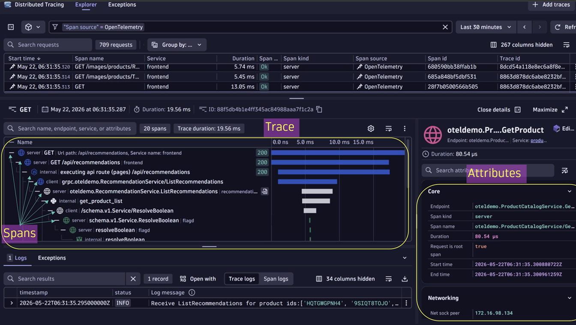Focus search name, endpoint, service field
The image size is (576, 325).
pos(70,129)
